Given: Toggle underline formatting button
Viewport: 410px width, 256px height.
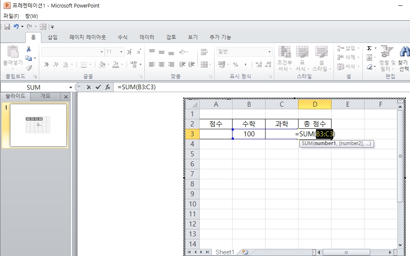Looking at the screenshot, I should (66, 65).
